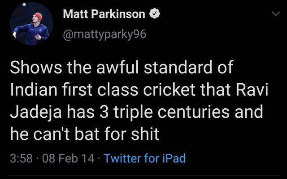Select the line starting "Shows the awful"
This screenshot has height=179, width=287.
pyautogui.click(x=122, y=67)
